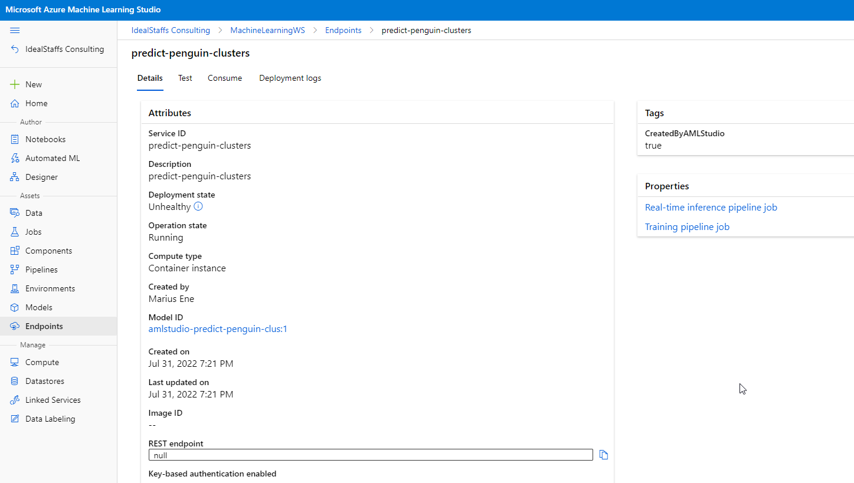The image size is (854, 483).
Task: Click the Unhealthy state info icon
Action: point(198,206)
